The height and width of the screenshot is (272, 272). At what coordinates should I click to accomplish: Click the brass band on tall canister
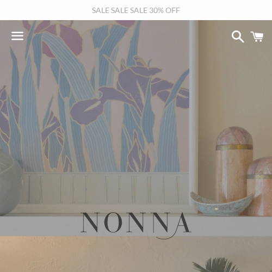pyautogui.click(x=234, y=147)
